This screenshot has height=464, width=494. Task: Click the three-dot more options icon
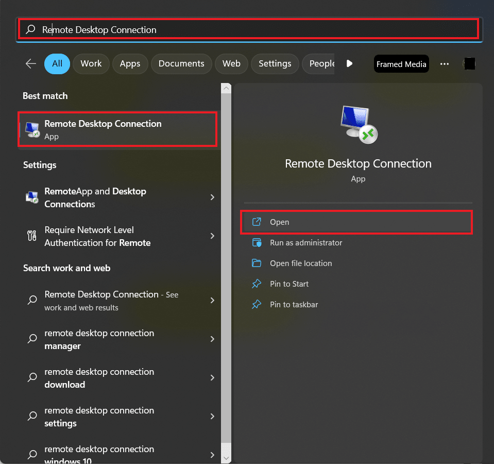point(445,64)
